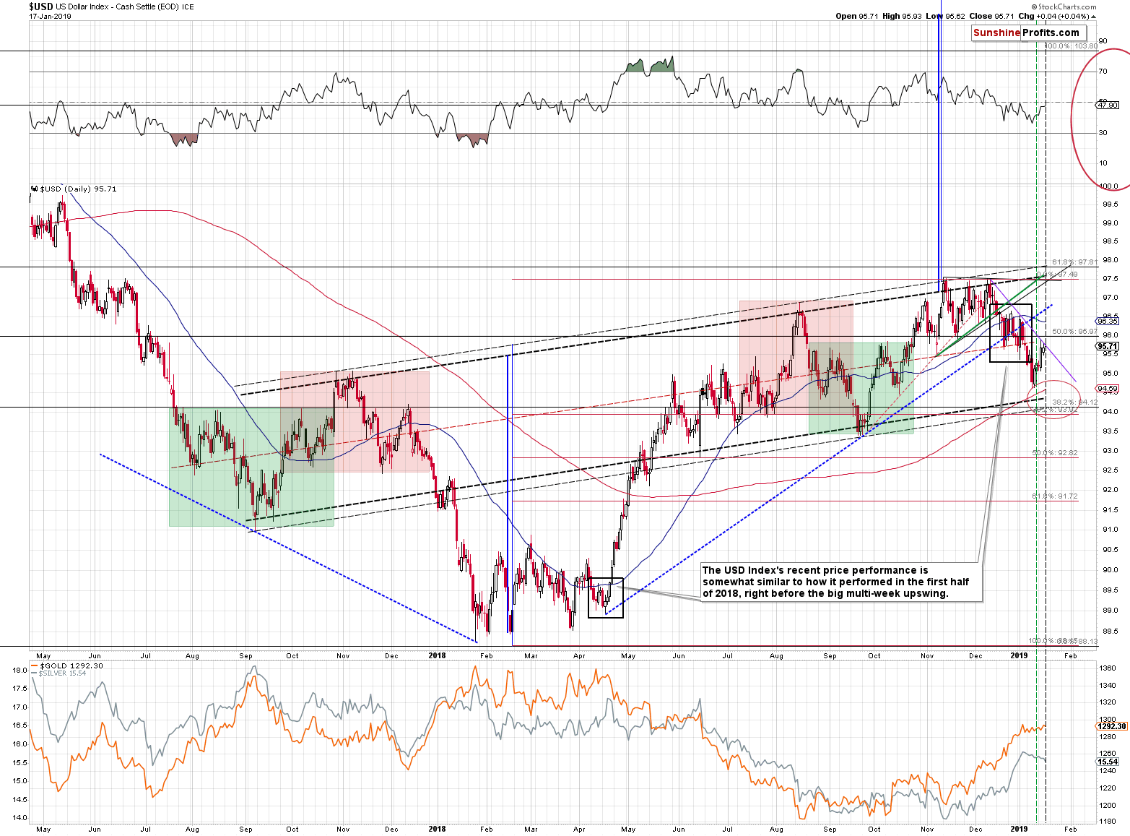Click the '88.5' price axis label

coord(1110,630)
